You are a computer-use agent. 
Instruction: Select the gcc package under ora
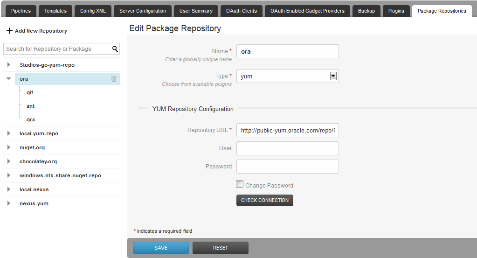pyautogui.click(x=31, y=119)
